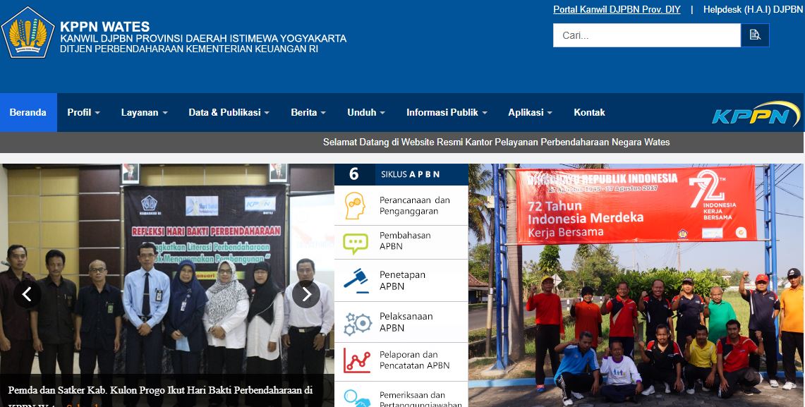The height and width of the screenshot is (407, 805).
Task: Open the 72 Tahun Indonesia Merdeka photo
Action: [x=636, y=286]
